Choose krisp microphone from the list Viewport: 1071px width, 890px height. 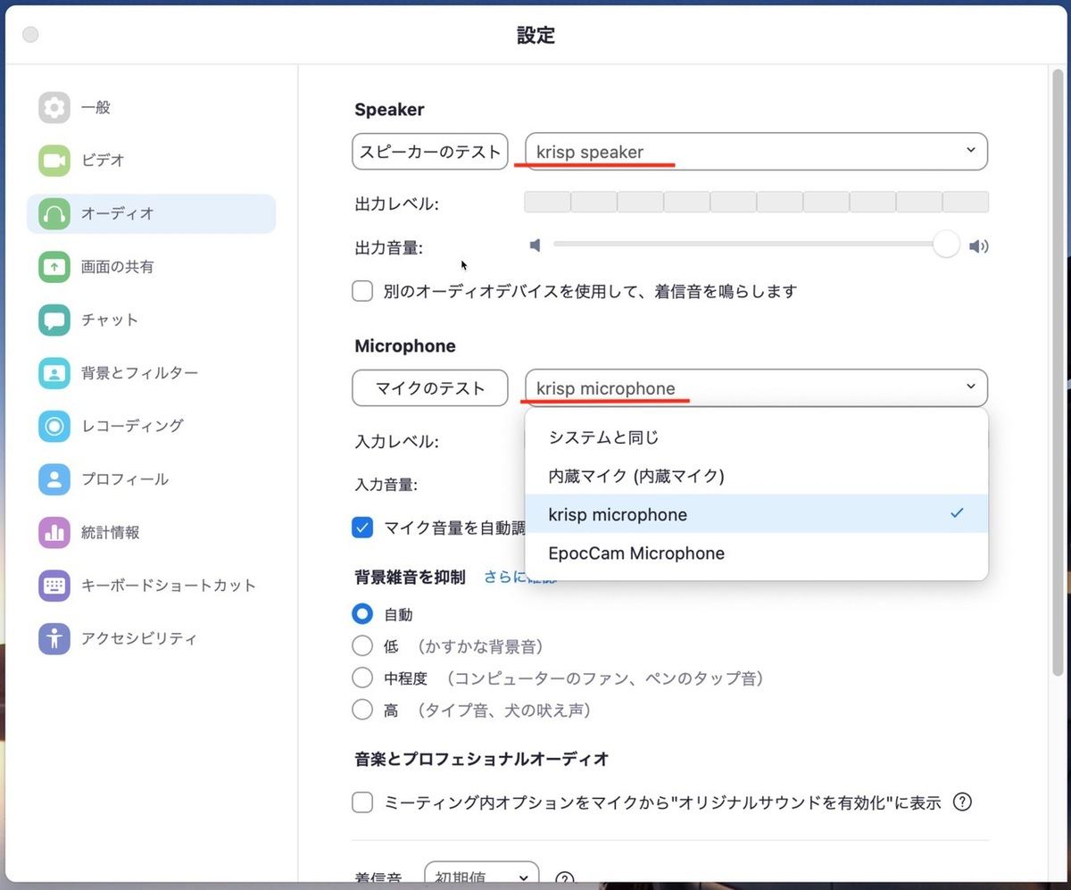[x=757, y=514]
